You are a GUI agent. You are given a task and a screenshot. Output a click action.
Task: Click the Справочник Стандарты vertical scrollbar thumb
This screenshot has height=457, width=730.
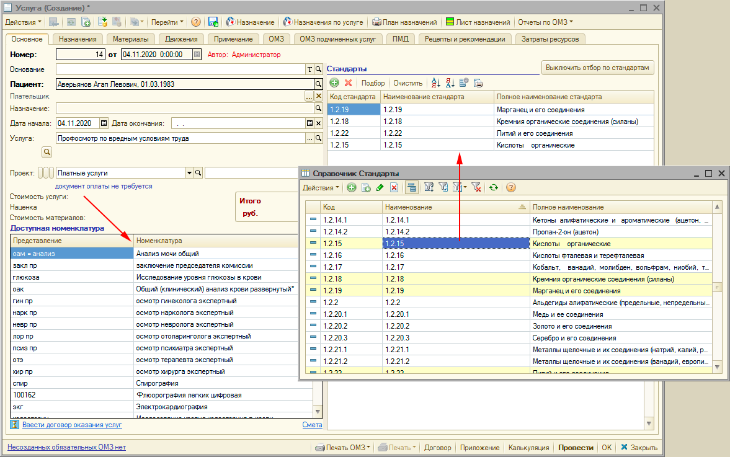[718, 288]
